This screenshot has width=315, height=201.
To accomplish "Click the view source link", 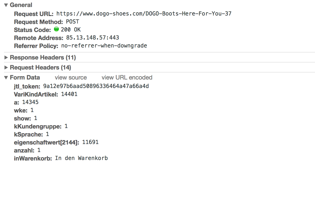I will (71, 77).
